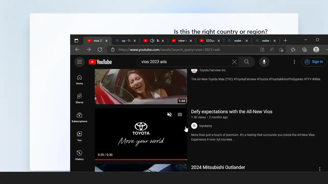Image resolution: width=328 pixels, height=184 pixels.
Task: Open YouTube settings three-dot menu
Action: tap(294, 62)
